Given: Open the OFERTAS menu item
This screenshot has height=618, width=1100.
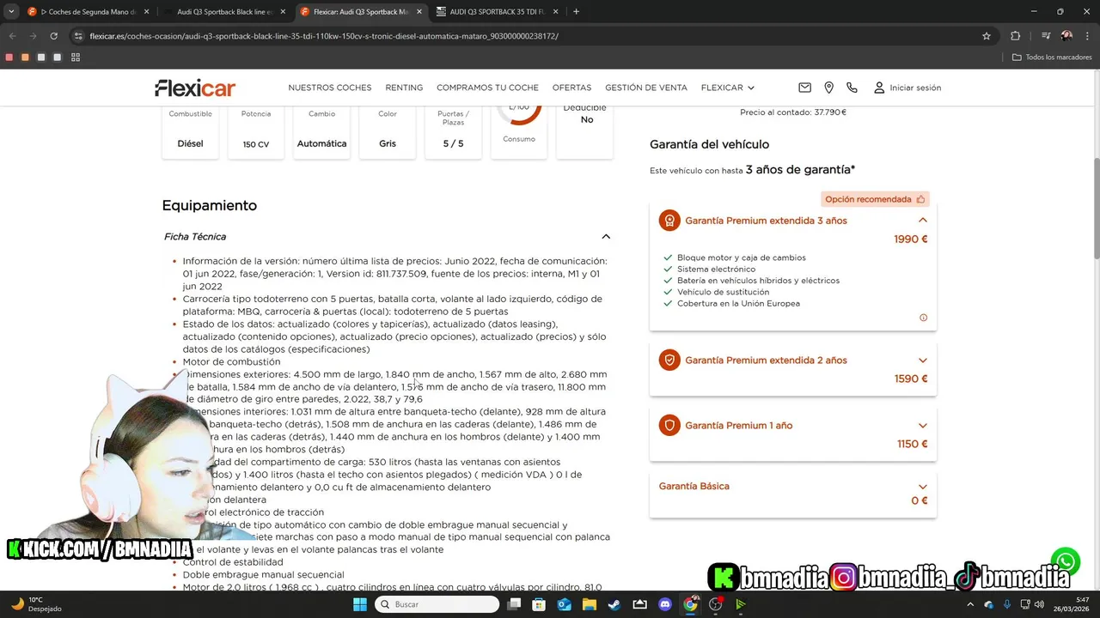Looking at the screenshot, I should [x=571, y=88].
